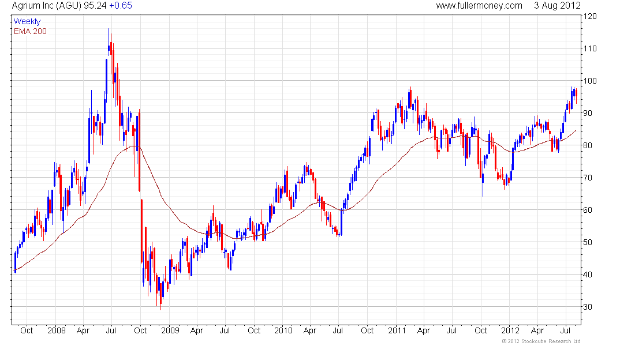The image size is (635, 346).
Task: Click the lowest red candle near 29
Action: point(161,294)
